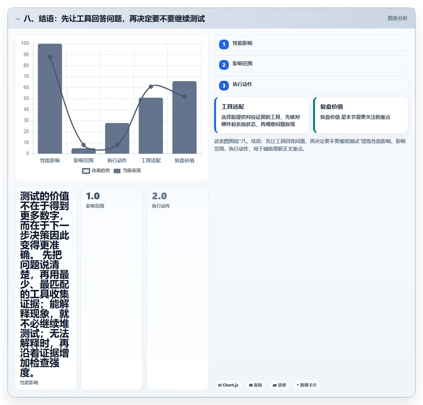
Task: Click the 2.0 value in 执行动作 card
Action: click(159, 196)
